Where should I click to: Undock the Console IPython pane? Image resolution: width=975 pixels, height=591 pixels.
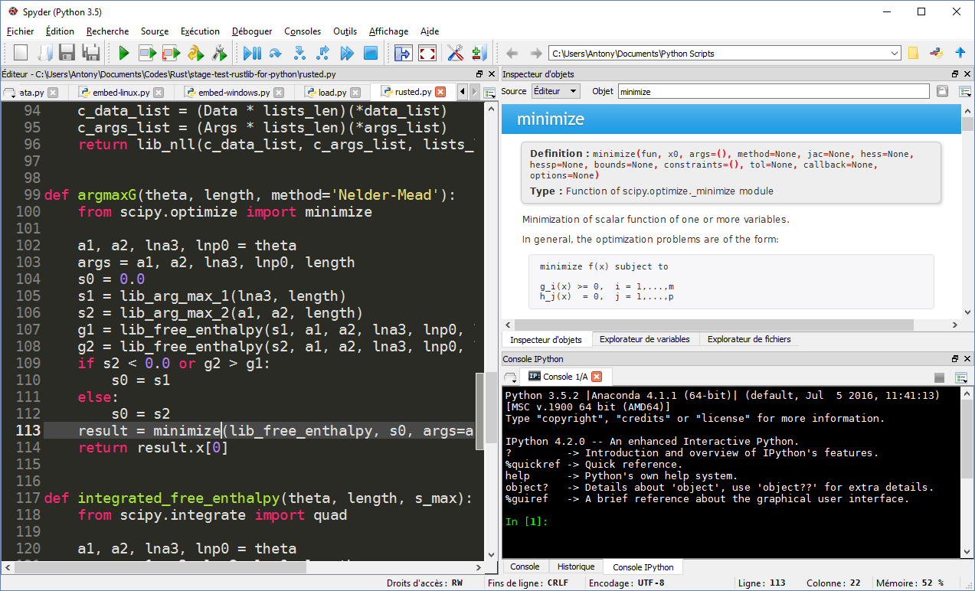pos(955,359)
